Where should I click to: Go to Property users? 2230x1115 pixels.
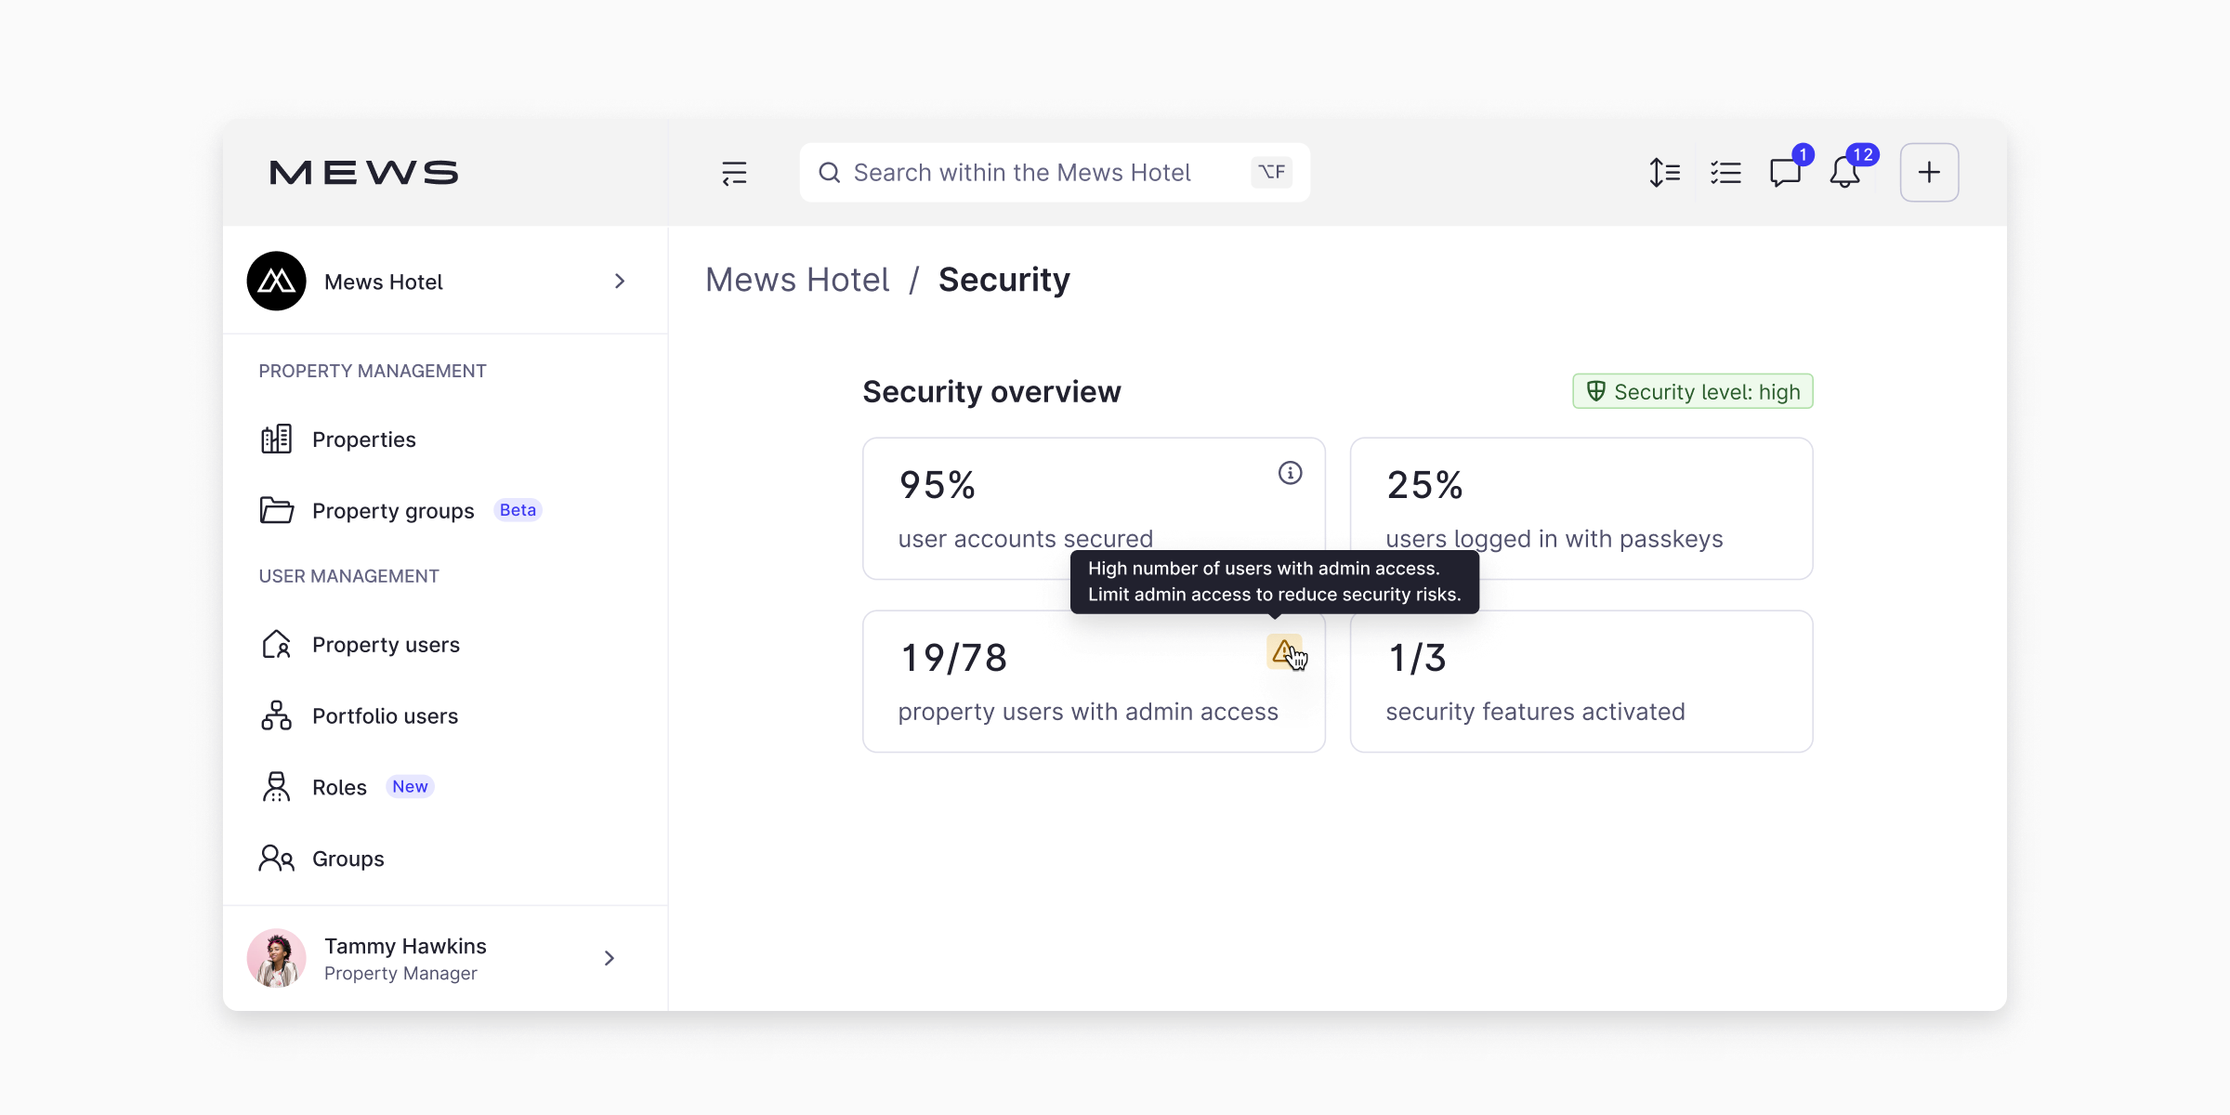pos(386,645)
